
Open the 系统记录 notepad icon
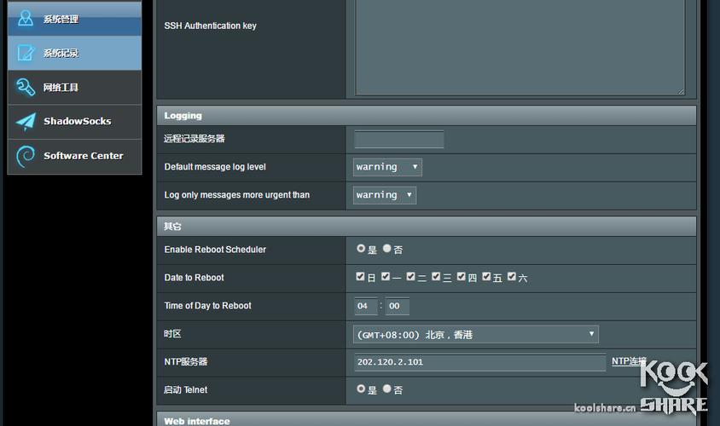[x=26, y=53]
